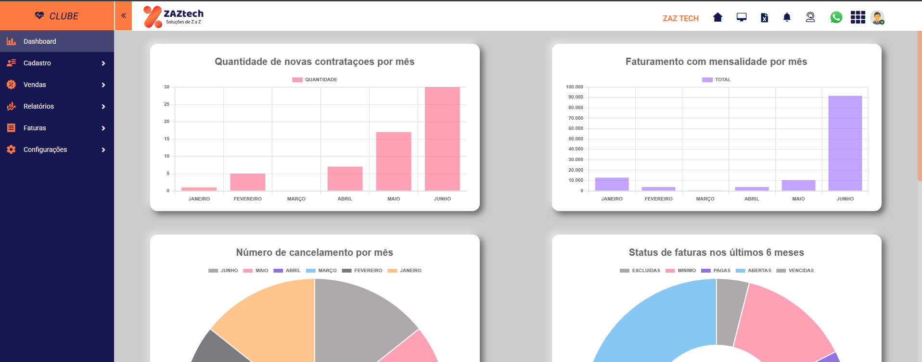Viewport: 922px width, 362px height.
Task: Click MAIO bar in contratações chart
Action: pyautogui.click(x=394, y=162)
